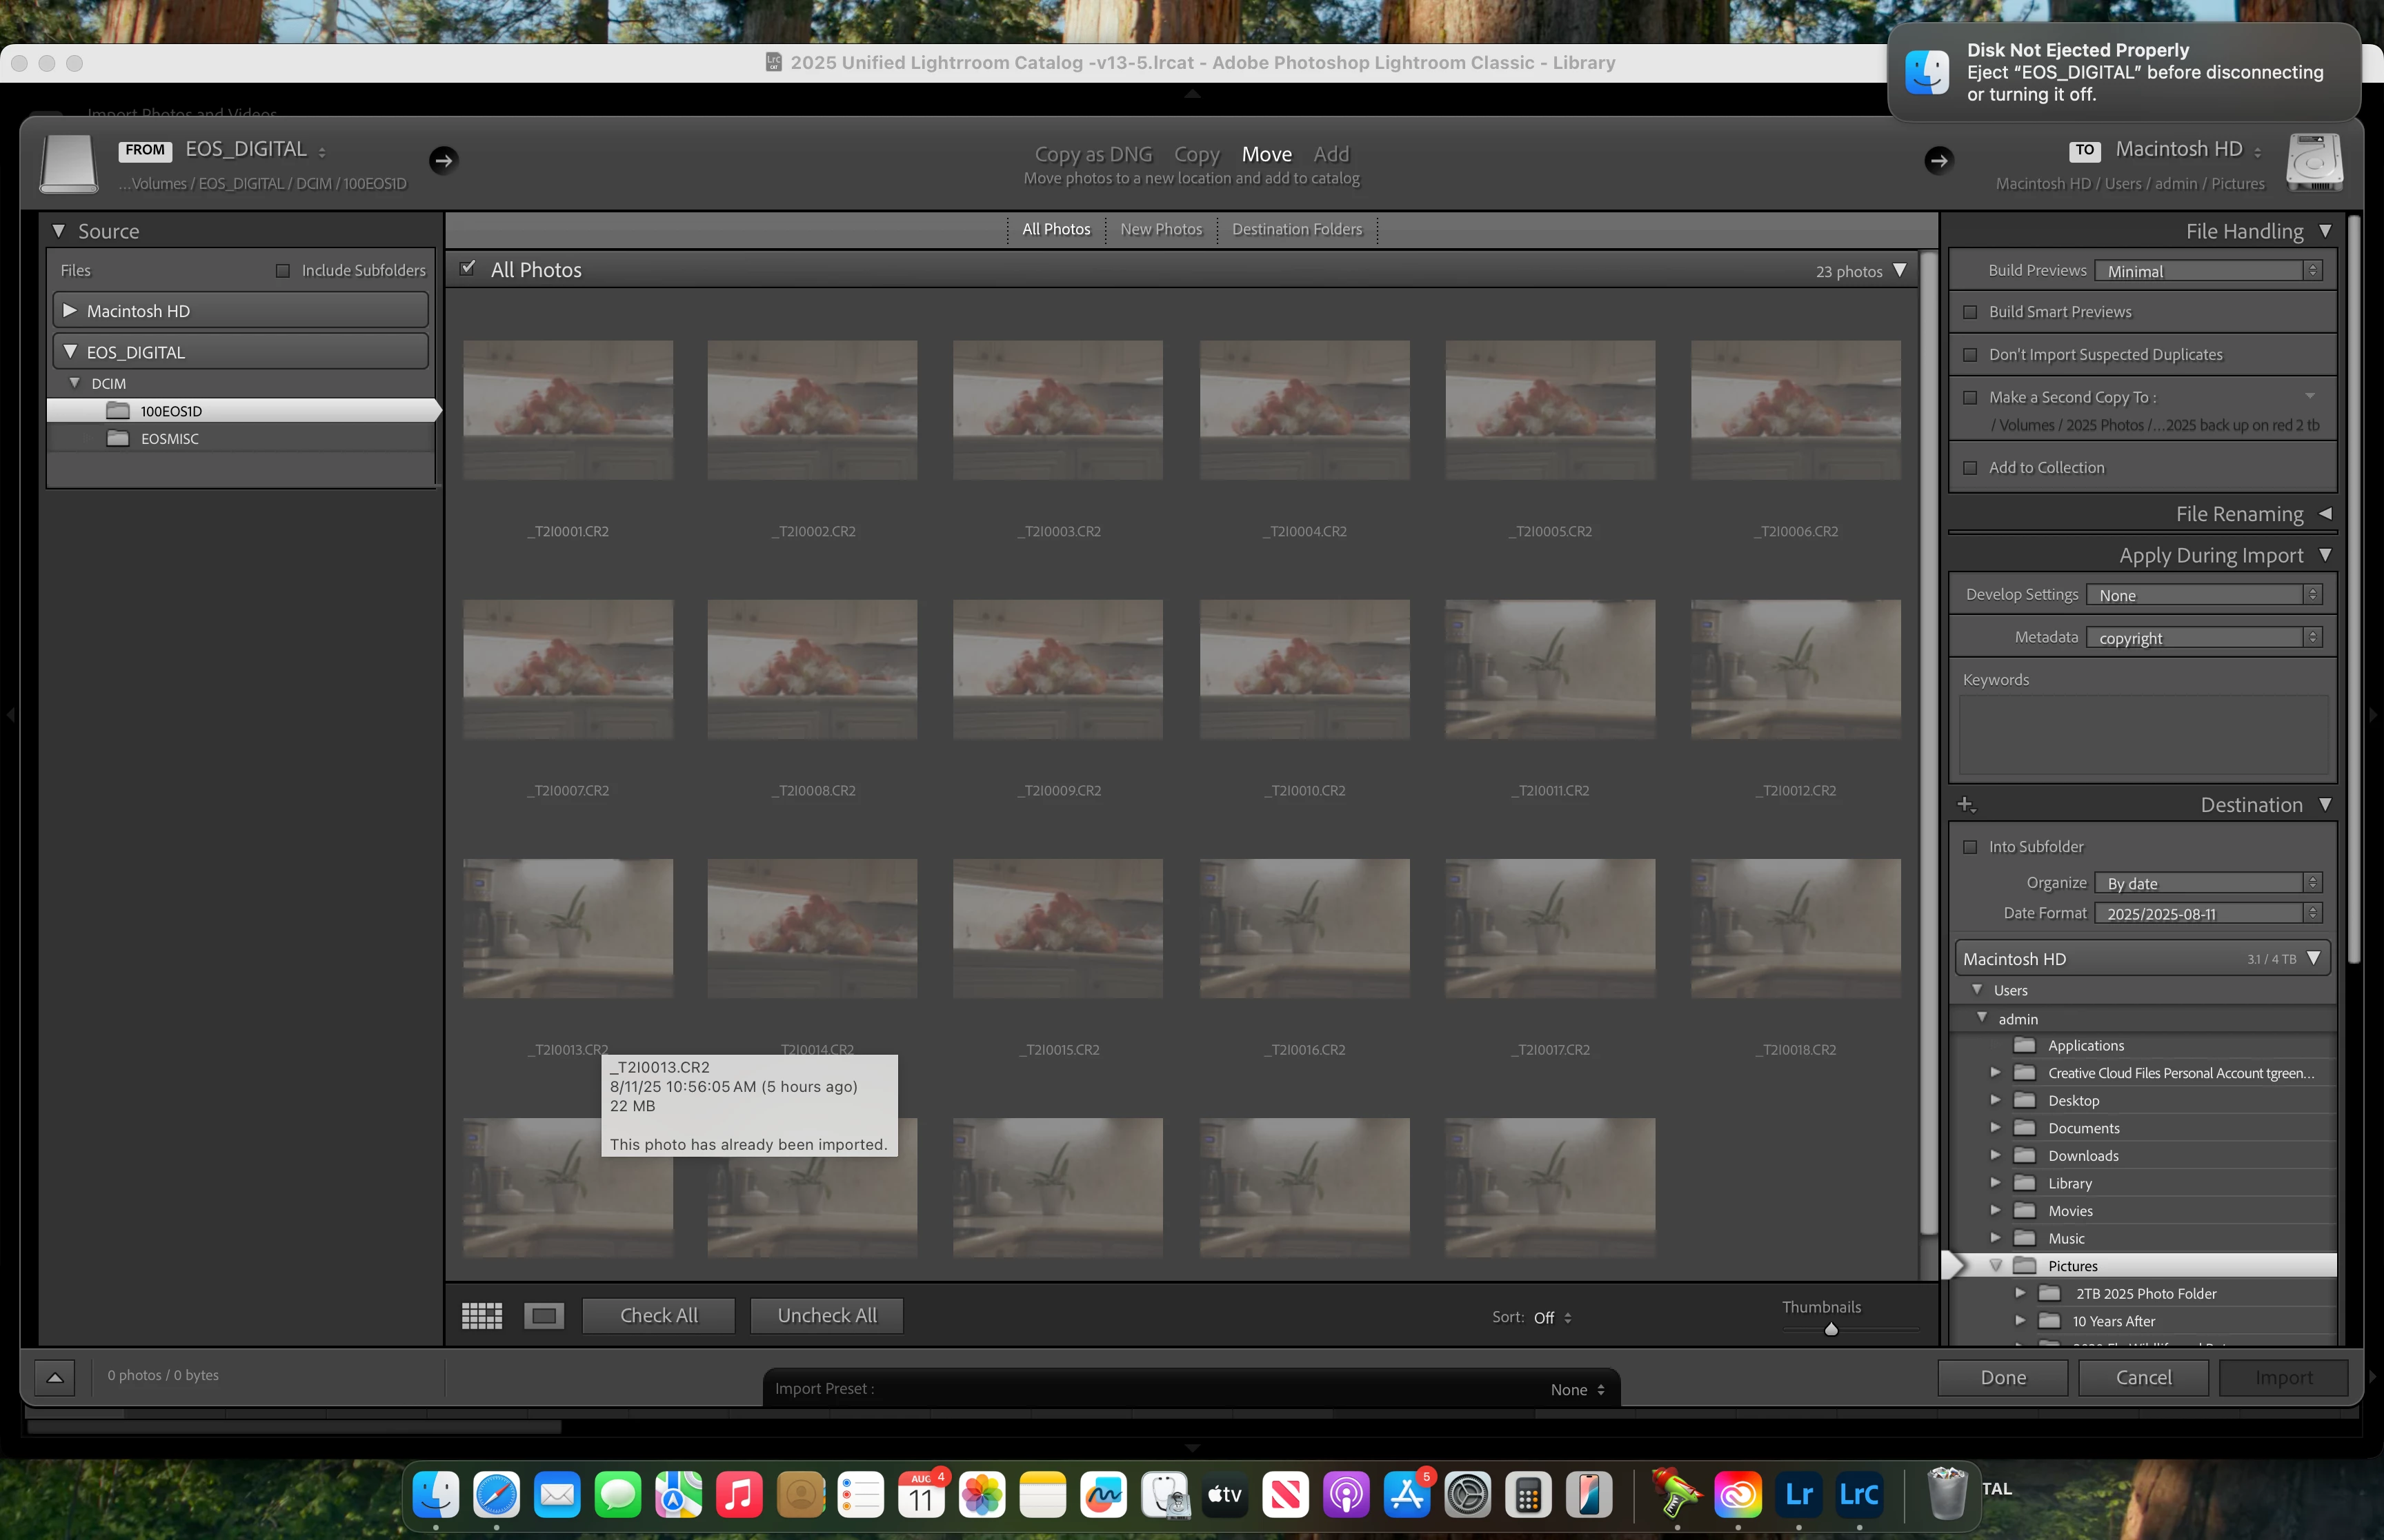This screenshot has height=1540, width=2384.
Task: Enable Build Smart Previews option
Action: coord(1970,312)
